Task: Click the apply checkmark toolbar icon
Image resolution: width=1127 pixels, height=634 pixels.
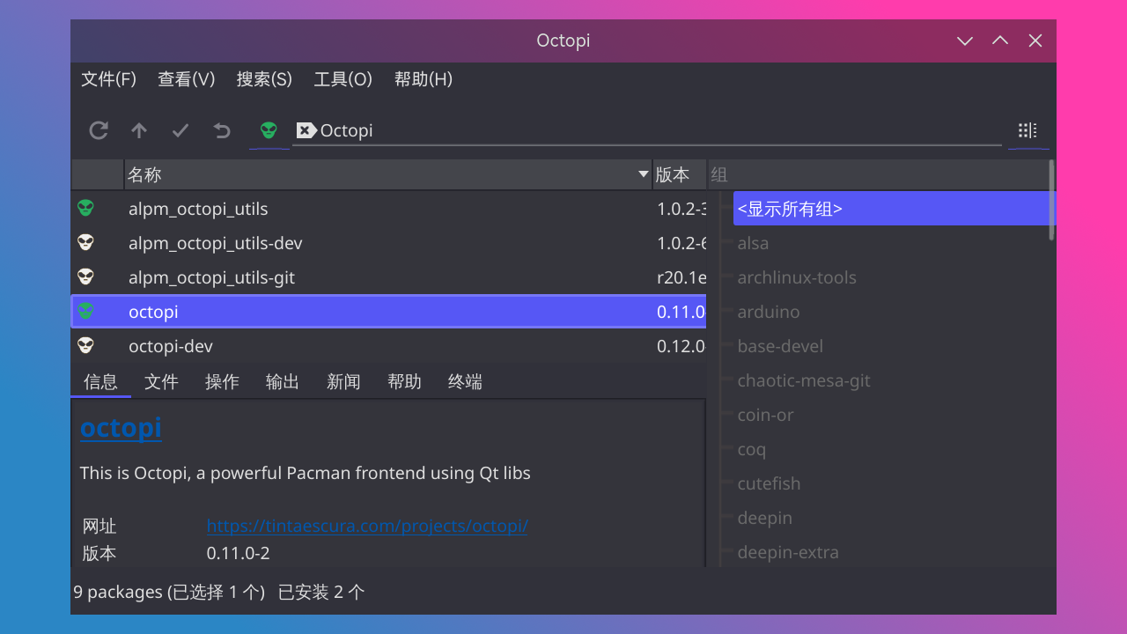Action: click(x=180, y=130)
